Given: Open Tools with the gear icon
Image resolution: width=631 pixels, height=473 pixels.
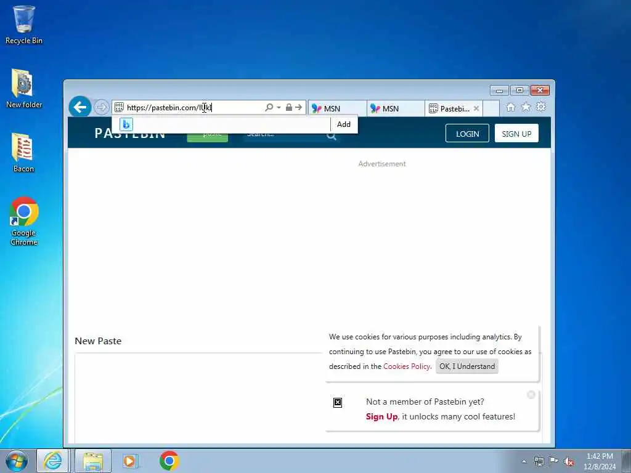Looking at the screenshot, I should pyautogui.click(x=541, y=107).
